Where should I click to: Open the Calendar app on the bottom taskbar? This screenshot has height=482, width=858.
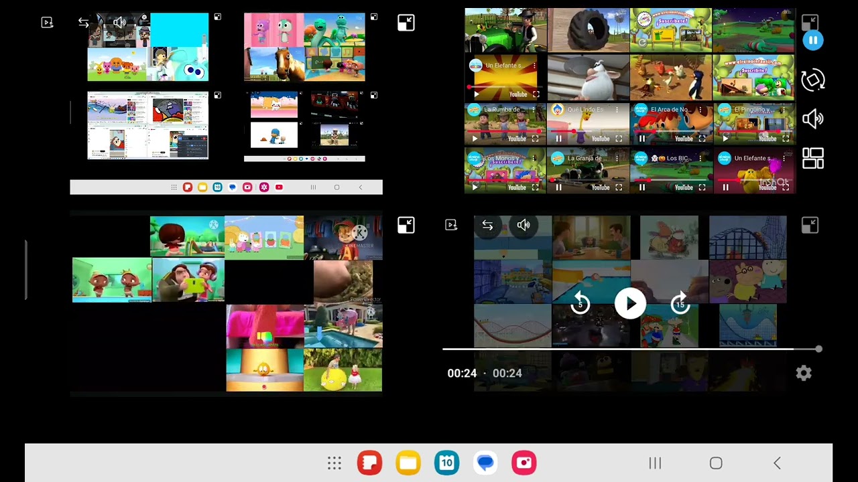(x=446, y=463)
